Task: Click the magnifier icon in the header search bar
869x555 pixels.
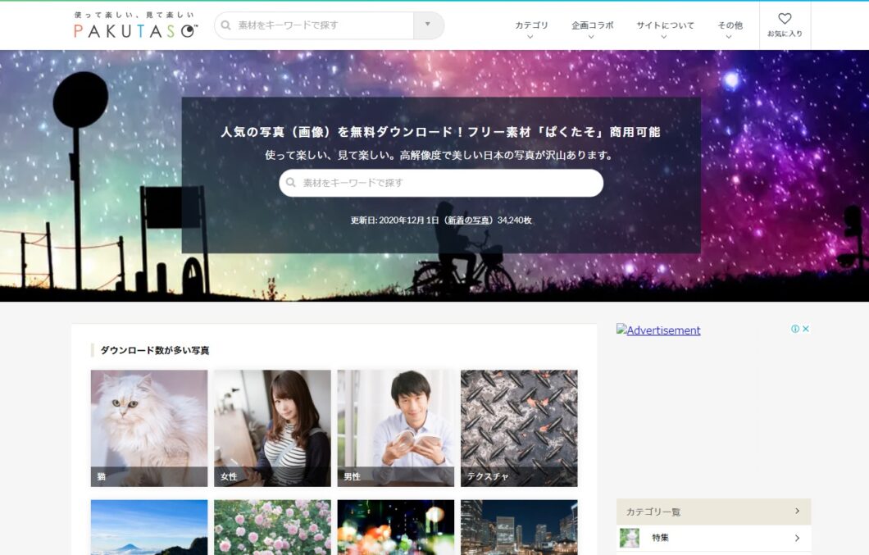Action: click(225, 25)
